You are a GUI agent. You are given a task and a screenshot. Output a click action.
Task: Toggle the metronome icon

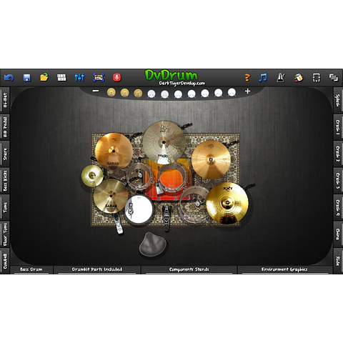281,78
